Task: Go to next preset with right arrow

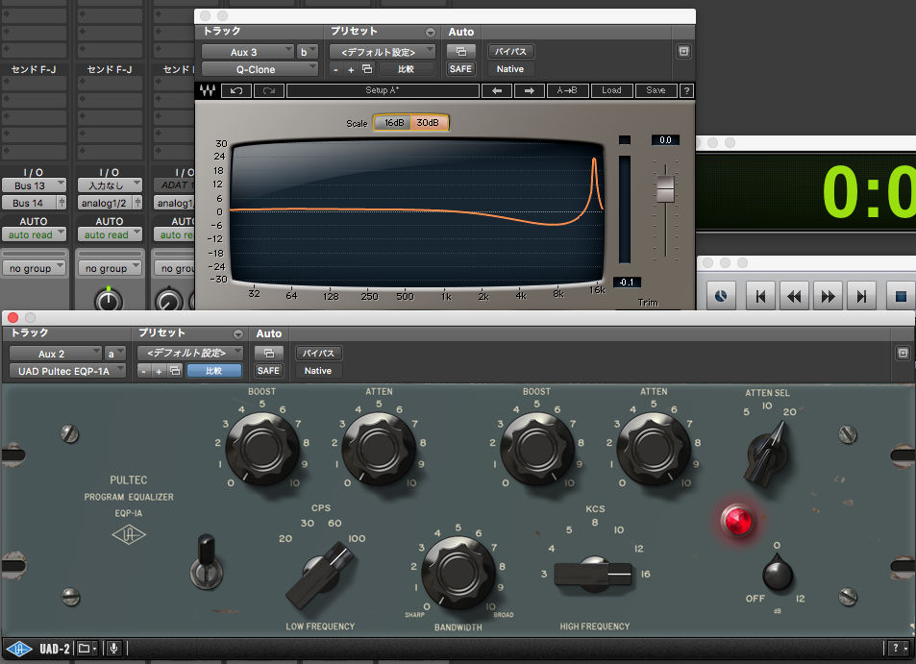Action: point(530,90)
